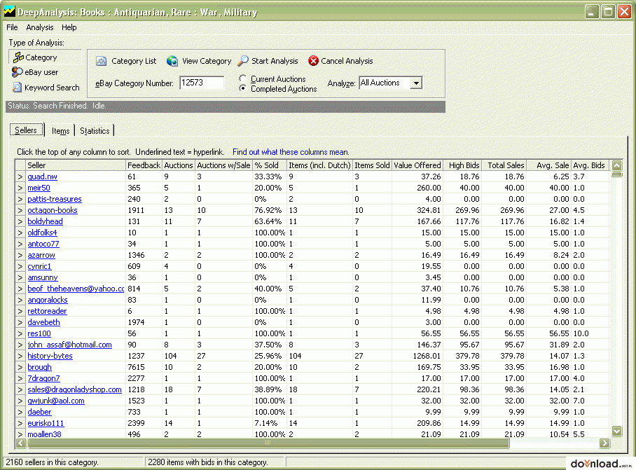Image resolution: width=636 pixels, height=470 pixels.
Task: Click the DeepAnalysis title bar app icon
Action: click(10, 11)
